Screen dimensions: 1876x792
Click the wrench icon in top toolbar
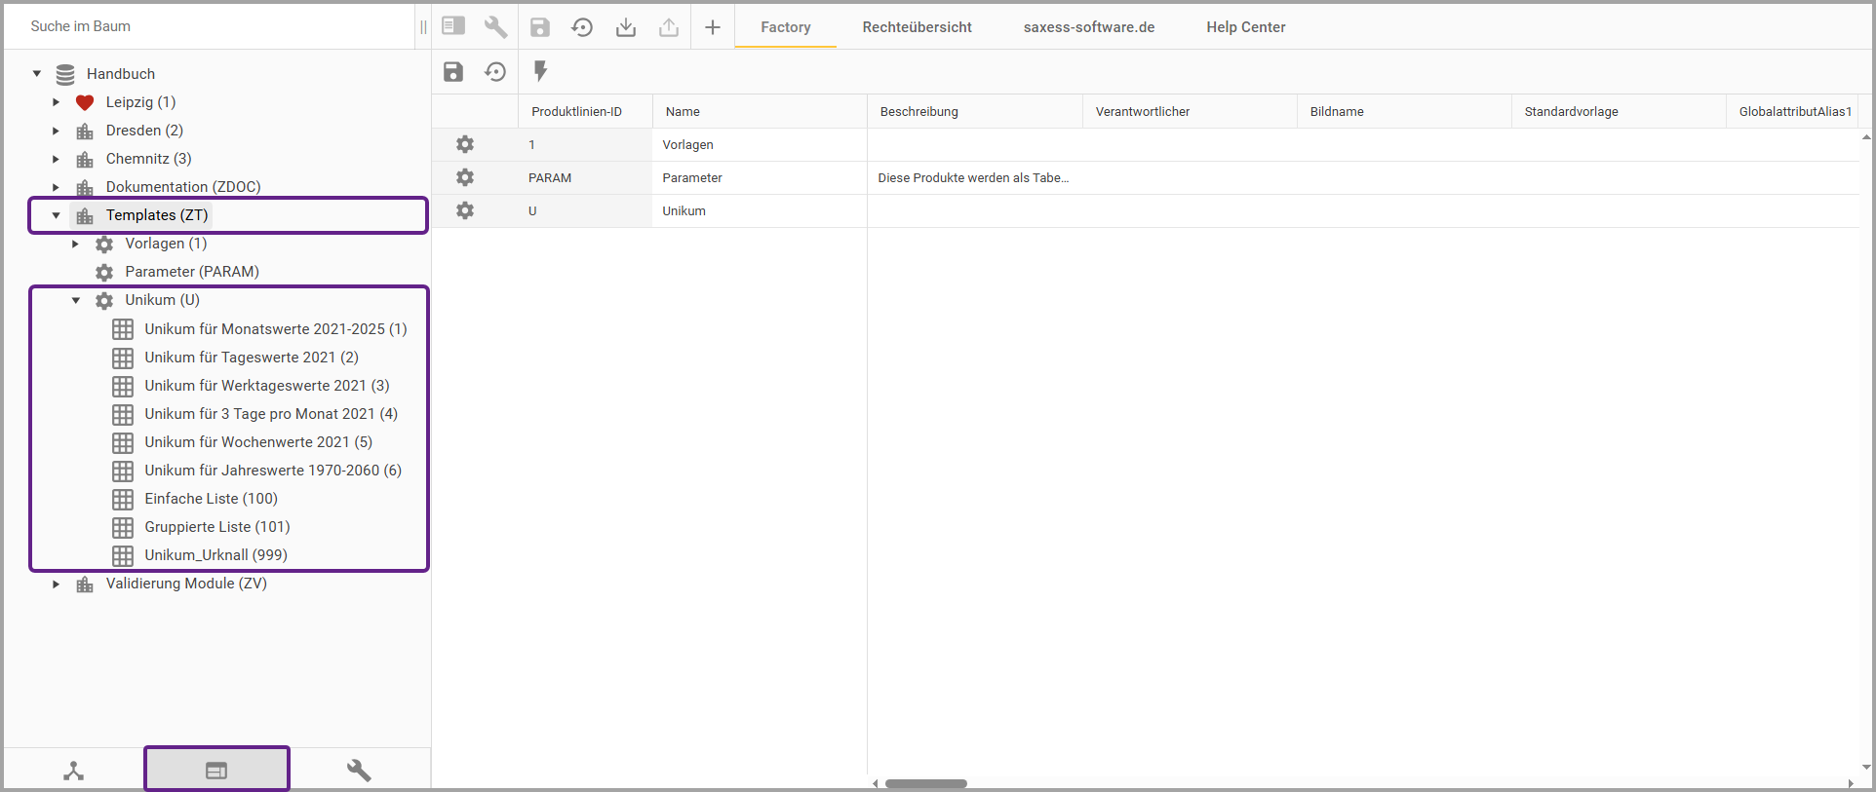point(495,27)
